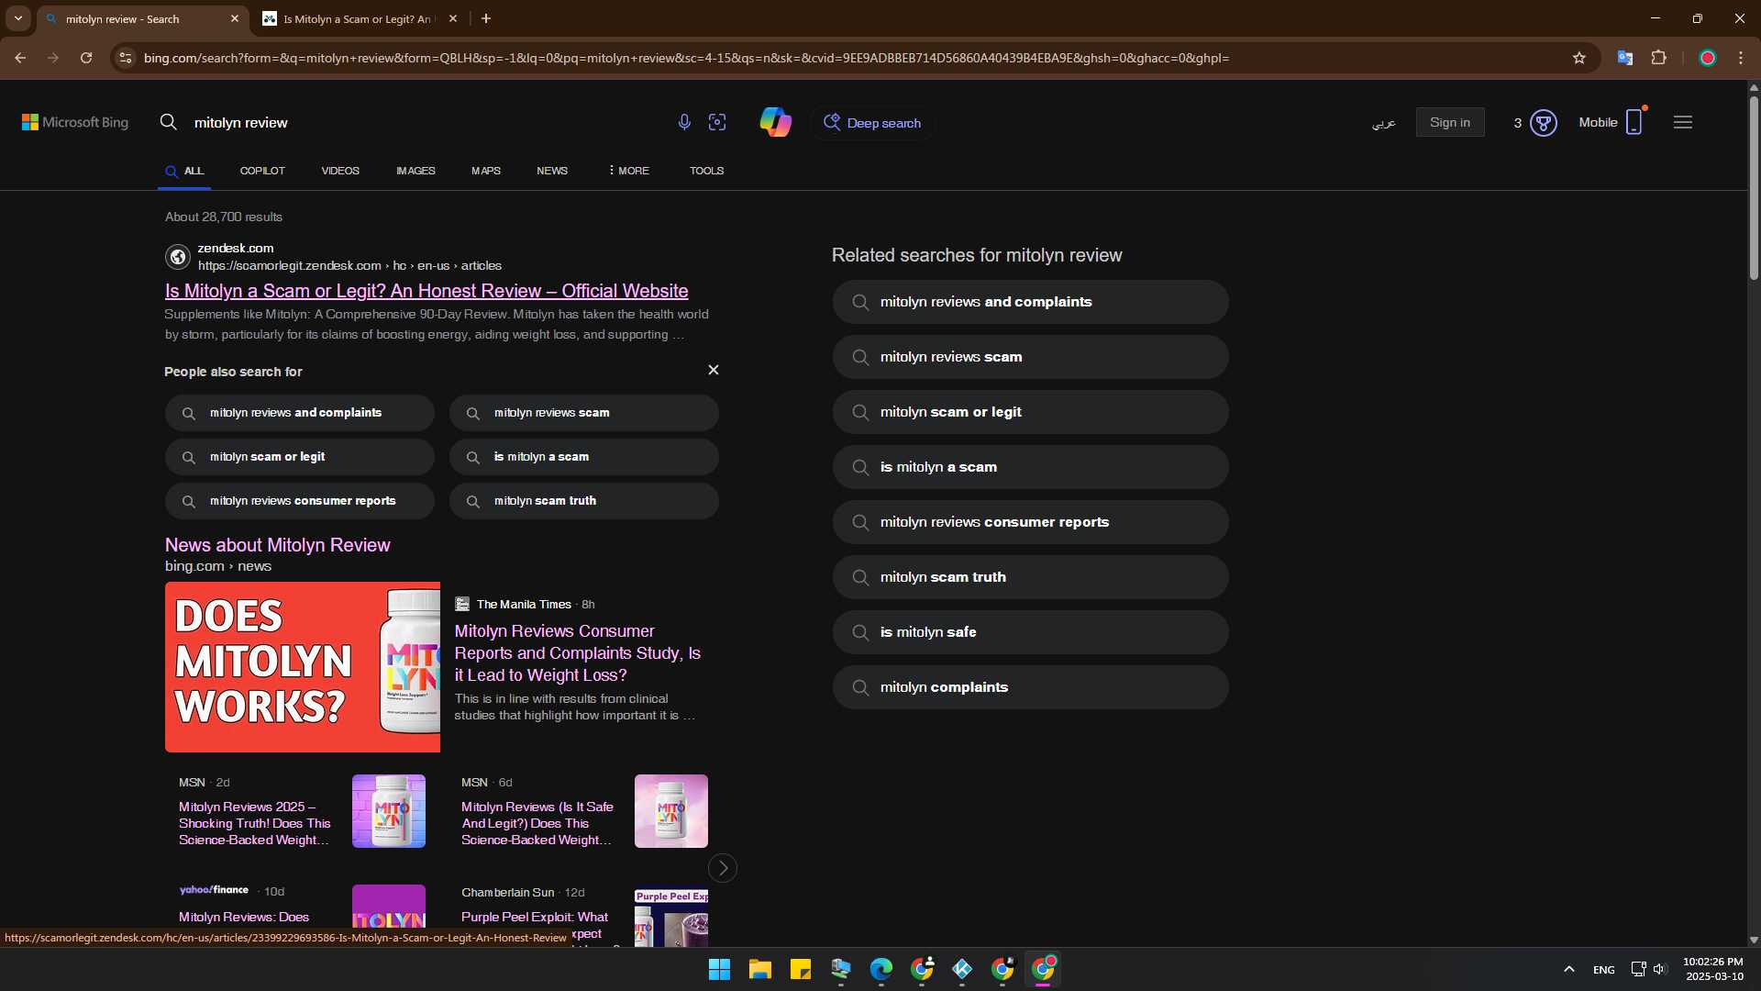Select the ALL results tab
The image size is (1761, 991).
coord(184,171)
